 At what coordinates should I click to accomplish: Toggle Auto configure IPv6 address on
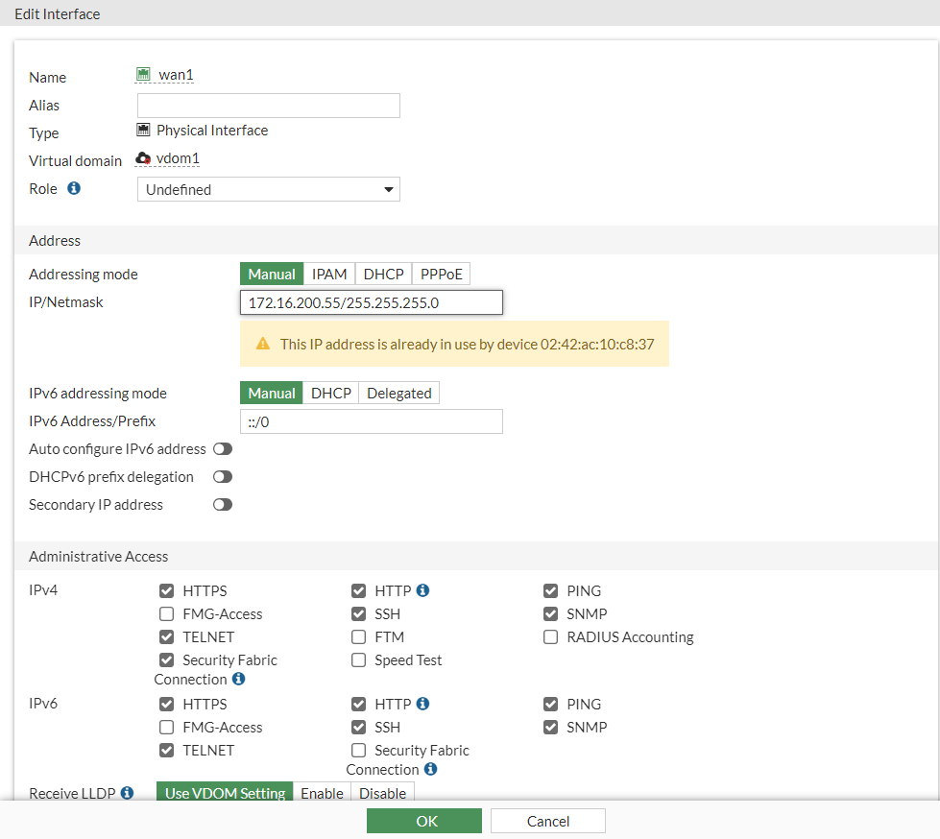coord(222,448)
